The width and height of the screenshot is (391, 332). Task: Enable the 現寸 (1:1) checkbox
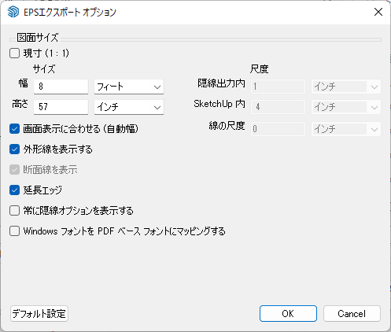[x=14, y=53]
